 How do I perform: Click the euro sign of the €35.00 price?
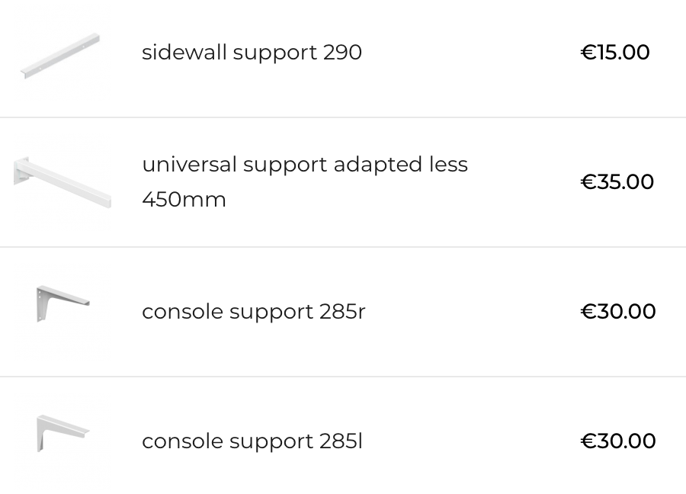[x=588, y=182]
